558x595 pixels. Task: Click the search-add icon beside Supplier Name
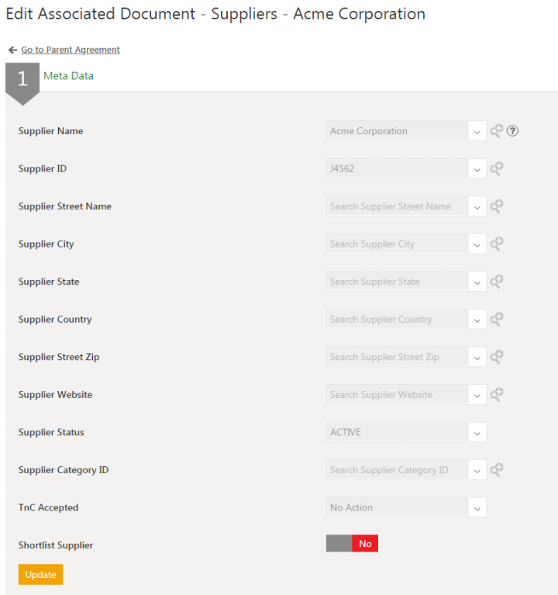coord(497,131)
